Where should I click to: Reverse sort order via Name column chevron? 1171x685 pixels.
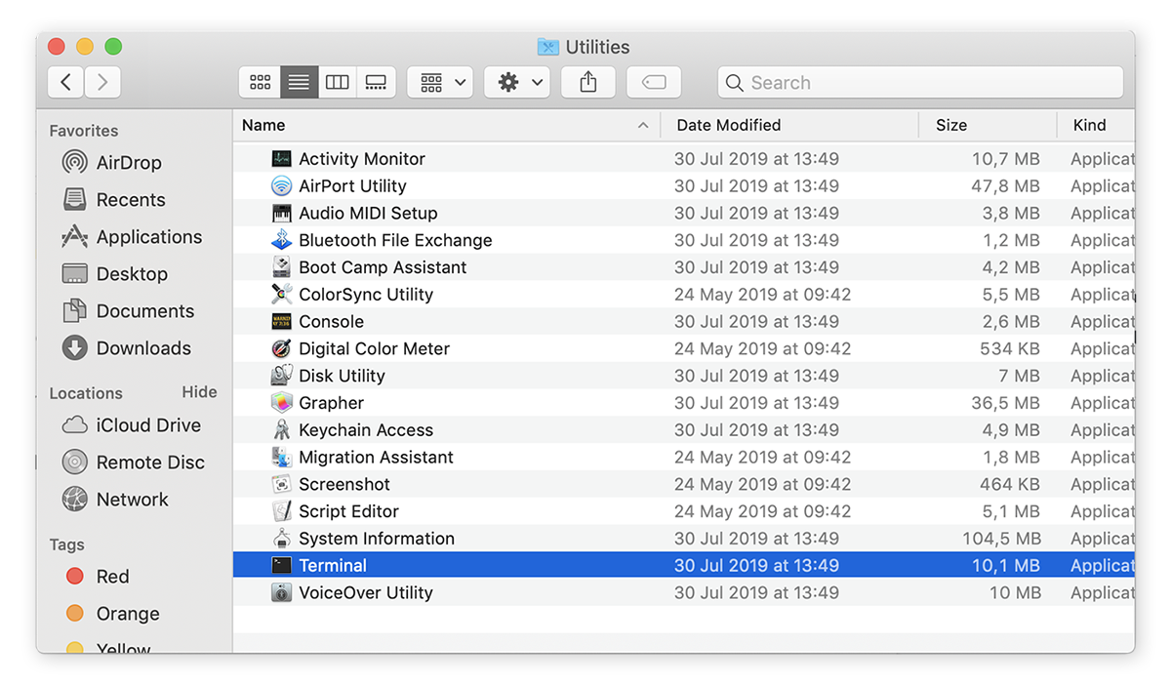point(643,125)
